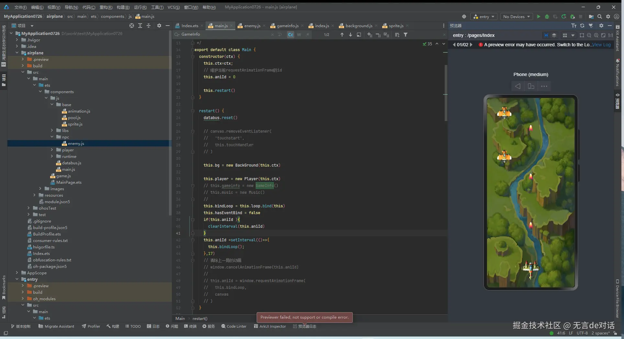
Task: Open the search filter options
Action: click(x=406, y=35)
